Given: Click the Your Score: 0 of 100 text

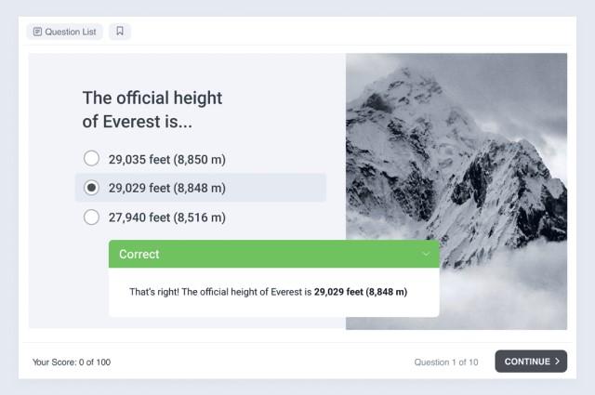Looking at the screenshot, I should pos(72,362).
